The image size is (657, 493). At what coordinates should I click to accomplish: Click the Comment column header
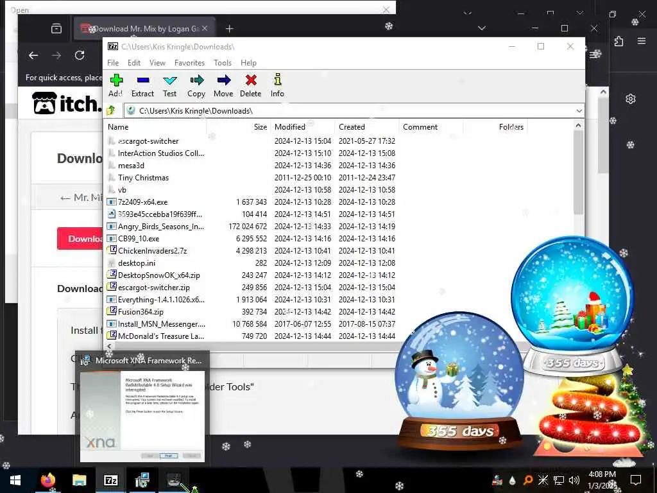point(431,127)
